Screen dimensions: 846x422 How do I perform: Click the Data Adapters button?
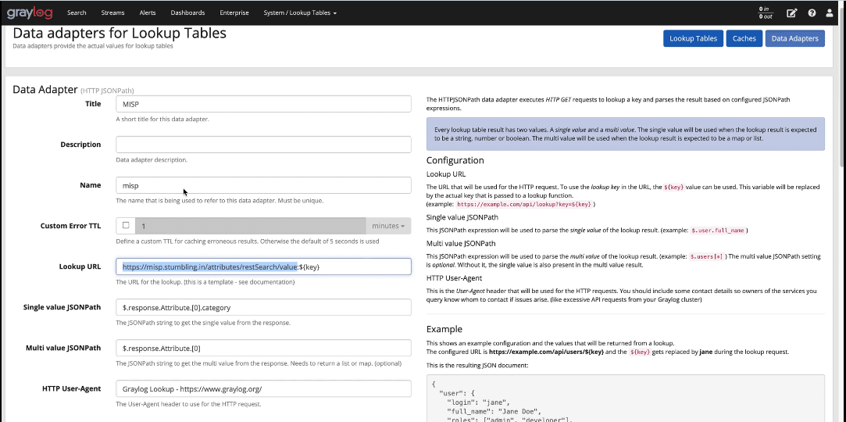pos(794,38)
